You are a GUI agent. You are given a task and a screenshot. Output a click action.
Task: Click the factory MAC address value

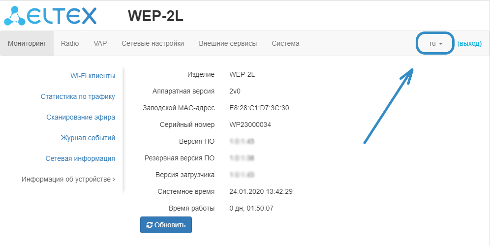[x=259, y=108]
